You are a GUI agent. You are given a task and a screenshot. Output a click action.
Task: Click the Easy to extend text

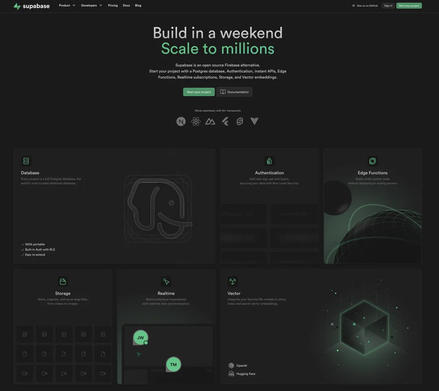pyautogui.click(x=35, y=255)
